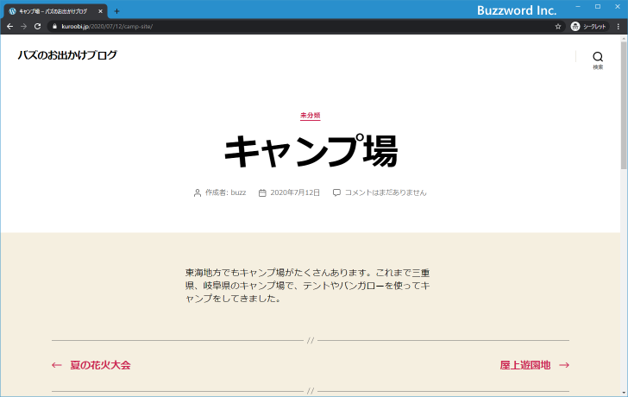This screenshot has width=628, height=397.
Task: Minimize the browser window
Action: point(578,6)
